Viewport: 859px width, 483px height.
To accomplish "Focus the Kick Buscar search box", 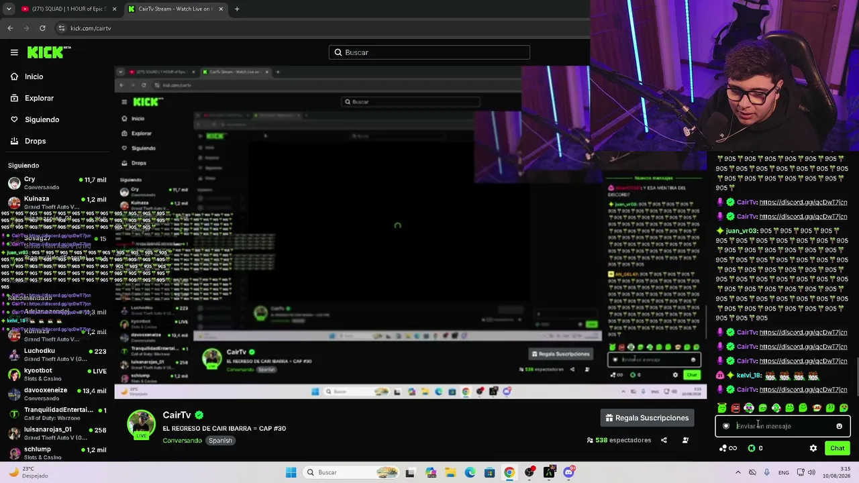I will tap(429, 52).
